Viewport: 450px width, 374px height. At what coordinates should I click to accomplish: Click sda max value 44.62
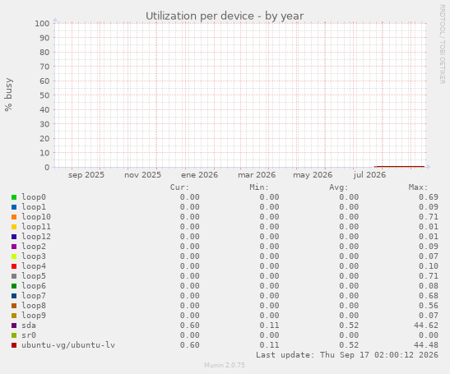(x=426, y=326)
